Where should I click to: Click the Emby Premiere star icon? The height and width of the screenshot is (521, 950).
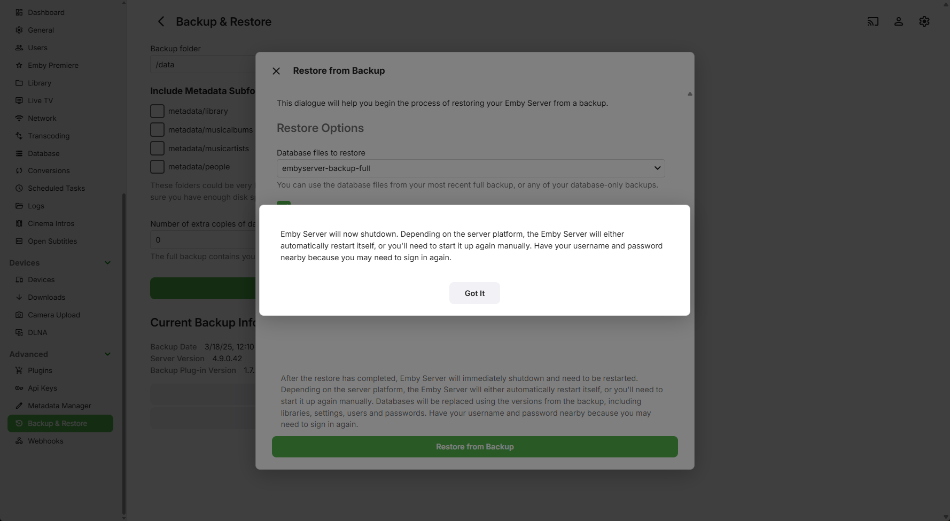[19, 65]
